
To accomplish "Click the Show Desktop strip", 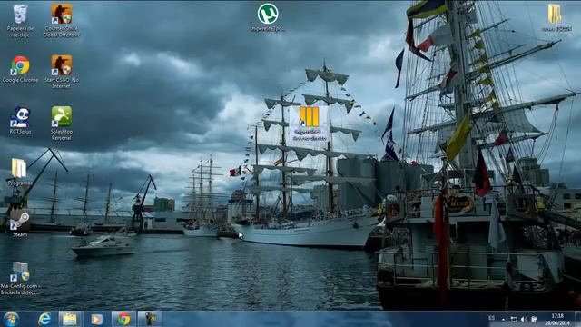I will 577,319.
